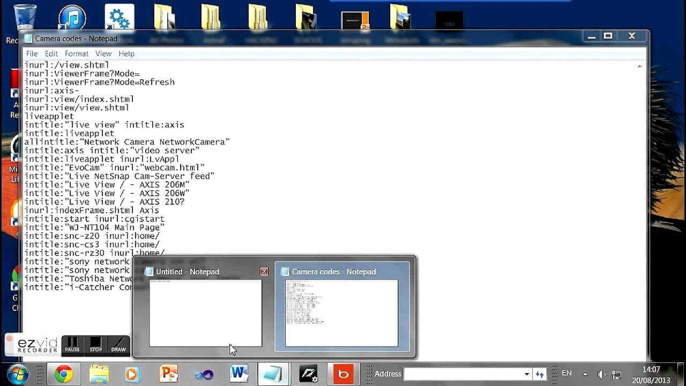Open Microsoft Word from the taskbar
This screenshot has height=386, width=686.
tap(239, 374)
